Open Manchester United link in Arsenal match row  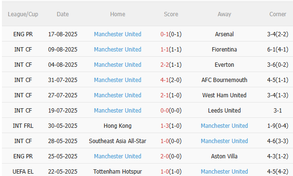pos(117,34)
